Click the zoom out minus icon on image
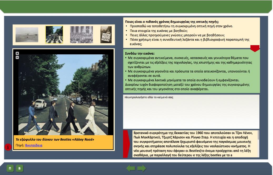This screenshot has height=175, width=273. tap(17, 58)
